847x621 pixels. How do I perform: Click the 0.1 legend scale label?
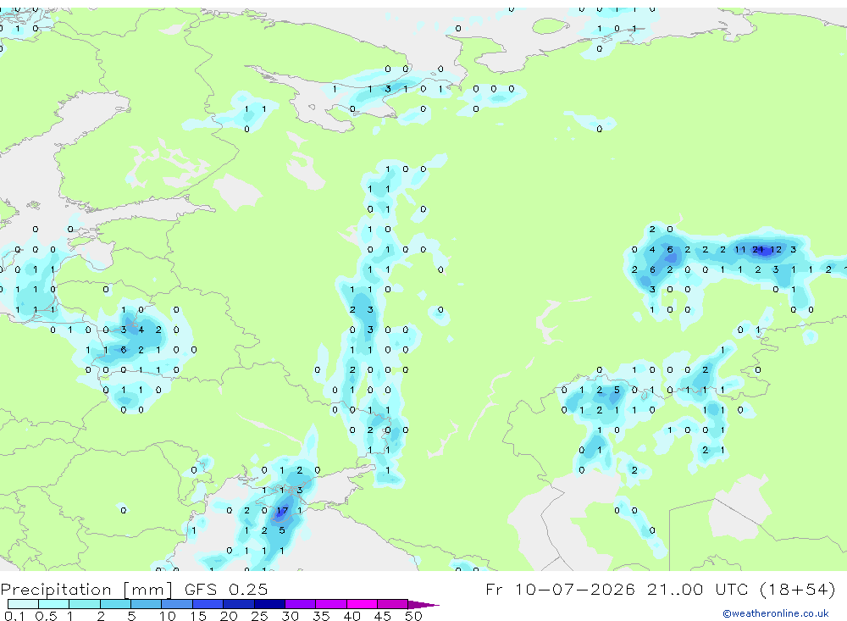pos(14,616)
